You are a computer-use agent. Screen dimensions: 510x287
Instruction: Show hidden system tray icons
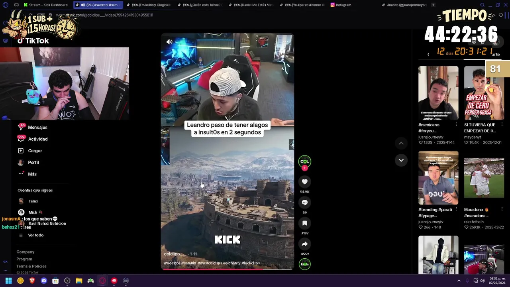459,281
